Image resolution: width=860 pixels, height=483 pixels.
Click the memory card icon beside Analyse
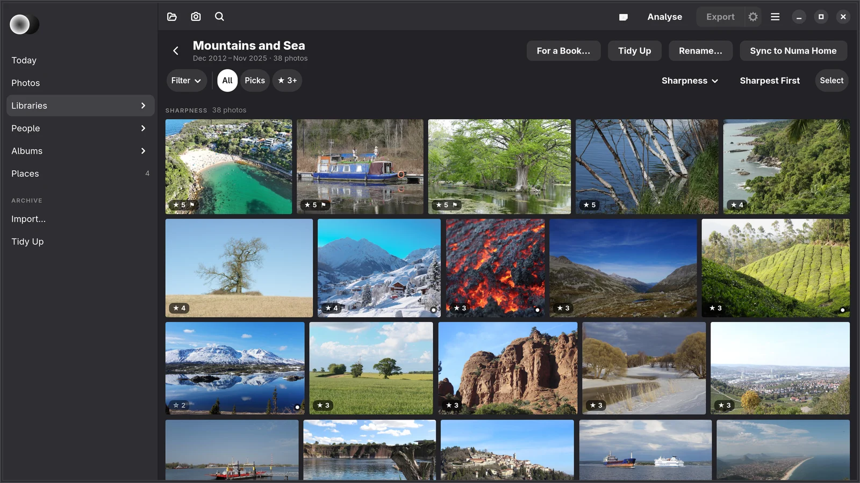click(623, 17)
